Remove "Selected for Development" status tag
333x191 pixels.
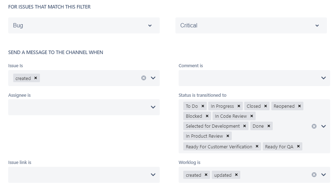click(245, 126)
